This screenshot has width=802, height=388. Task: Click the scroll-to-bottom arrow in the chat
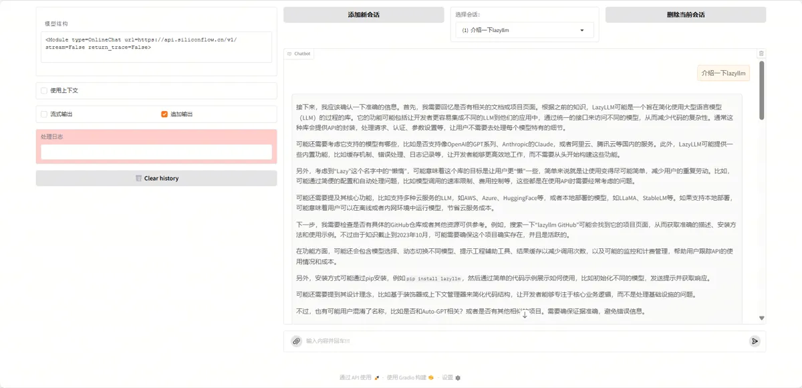point(525,314)
